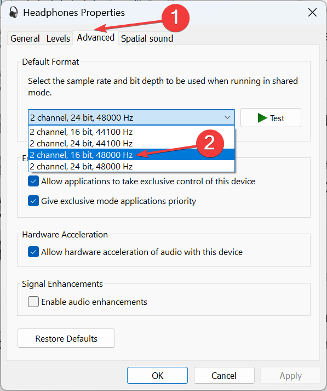327x391 pixels.
Task: Play the Test sound
Action: point(271,118)
